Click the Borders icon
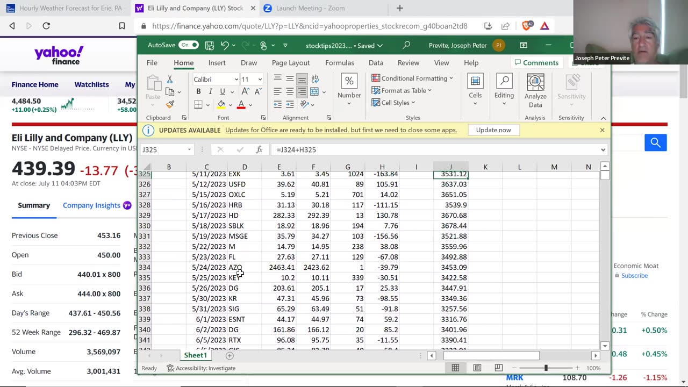Screen dimensions: 688x387 (x=198, y=104)
